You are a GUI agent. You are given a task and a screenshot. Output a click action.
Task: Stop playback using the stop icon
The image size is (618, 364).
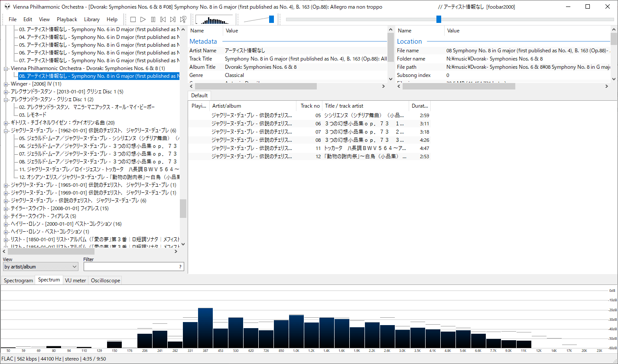point(133,19)
